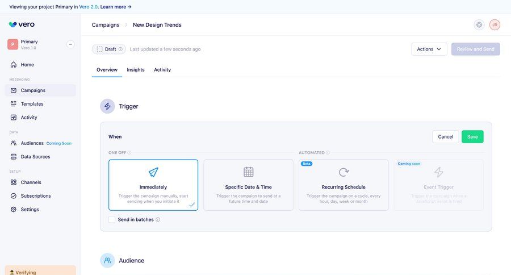
Task: Click the Vero 2.0 link
Action: [89, 6]
